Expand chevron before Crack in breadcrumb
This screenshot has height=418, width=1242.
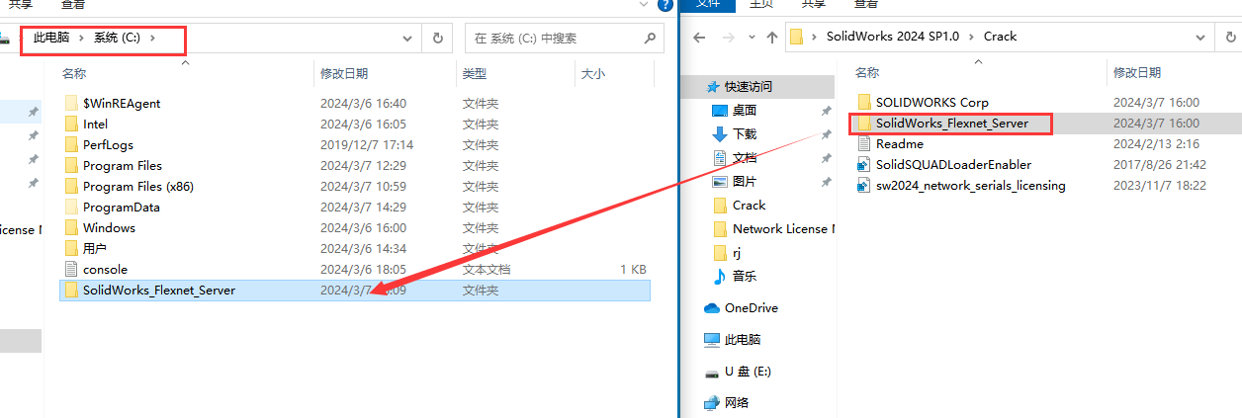(970, 37)
